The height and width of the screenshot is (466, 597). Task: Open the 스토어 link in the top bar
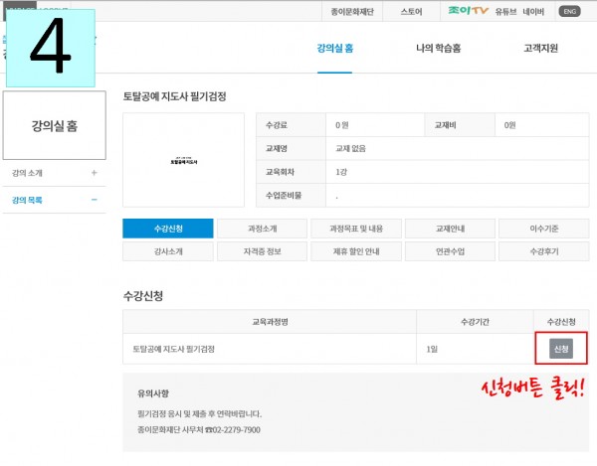click(411, 12)
